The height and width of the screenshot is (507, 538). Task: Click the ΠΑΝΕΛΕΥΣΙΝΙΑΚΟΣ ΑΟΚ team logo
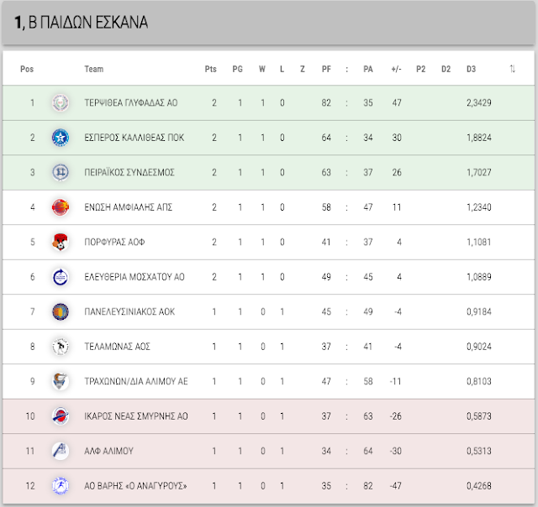pyautogui.click(x=61, y=311)
